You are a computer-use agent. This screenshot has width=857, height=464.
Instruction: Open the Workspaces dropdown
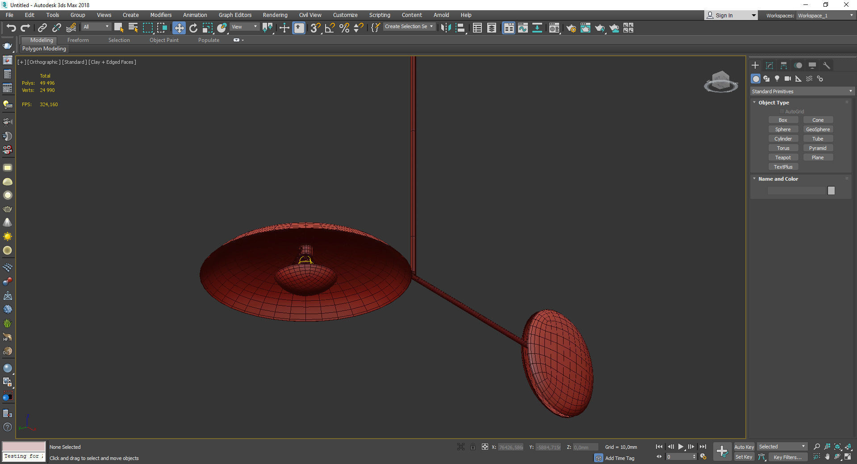click(x=825, y=16)
